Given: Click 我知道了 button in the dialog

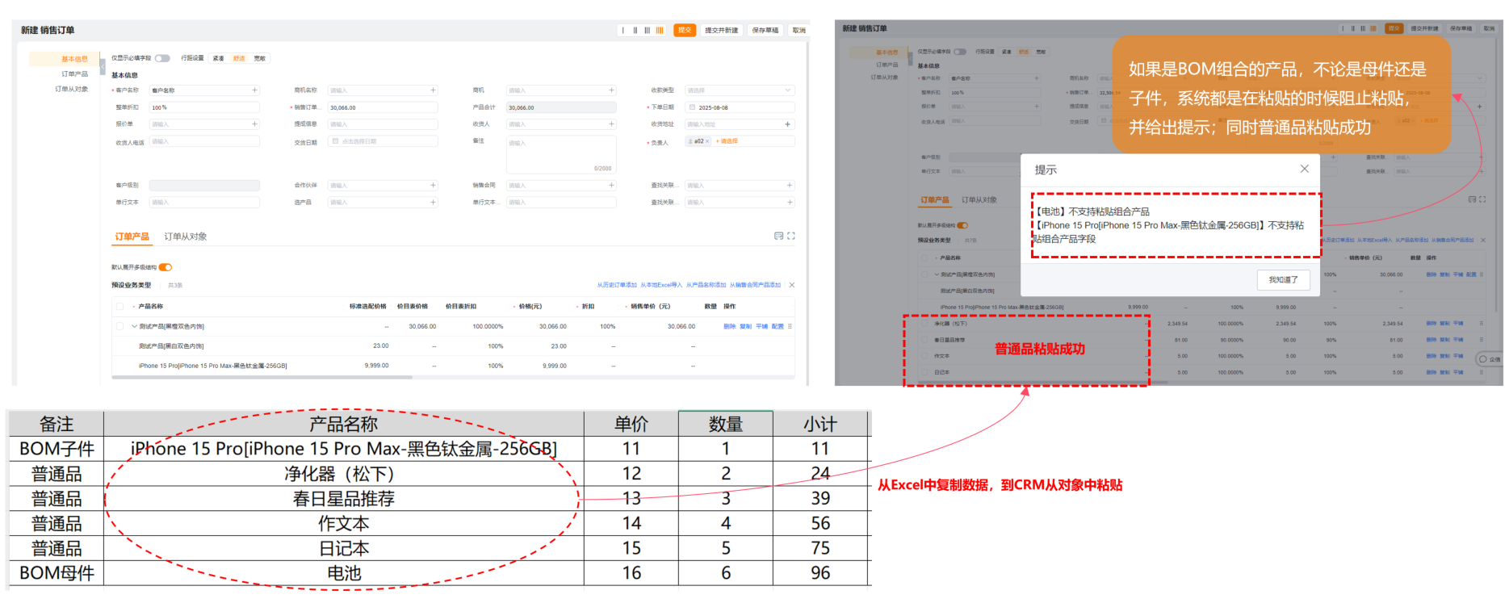Looking at the screenshot, I should (1283, 280).
